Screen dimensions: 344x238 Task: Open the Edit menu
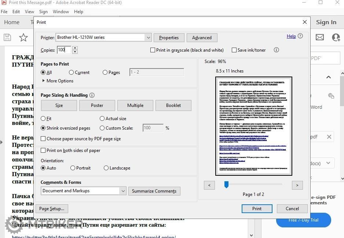17,12
